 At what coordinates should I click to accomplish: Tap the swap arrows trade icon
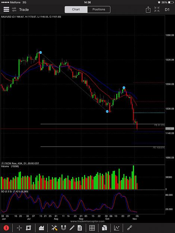coord(14,10)
